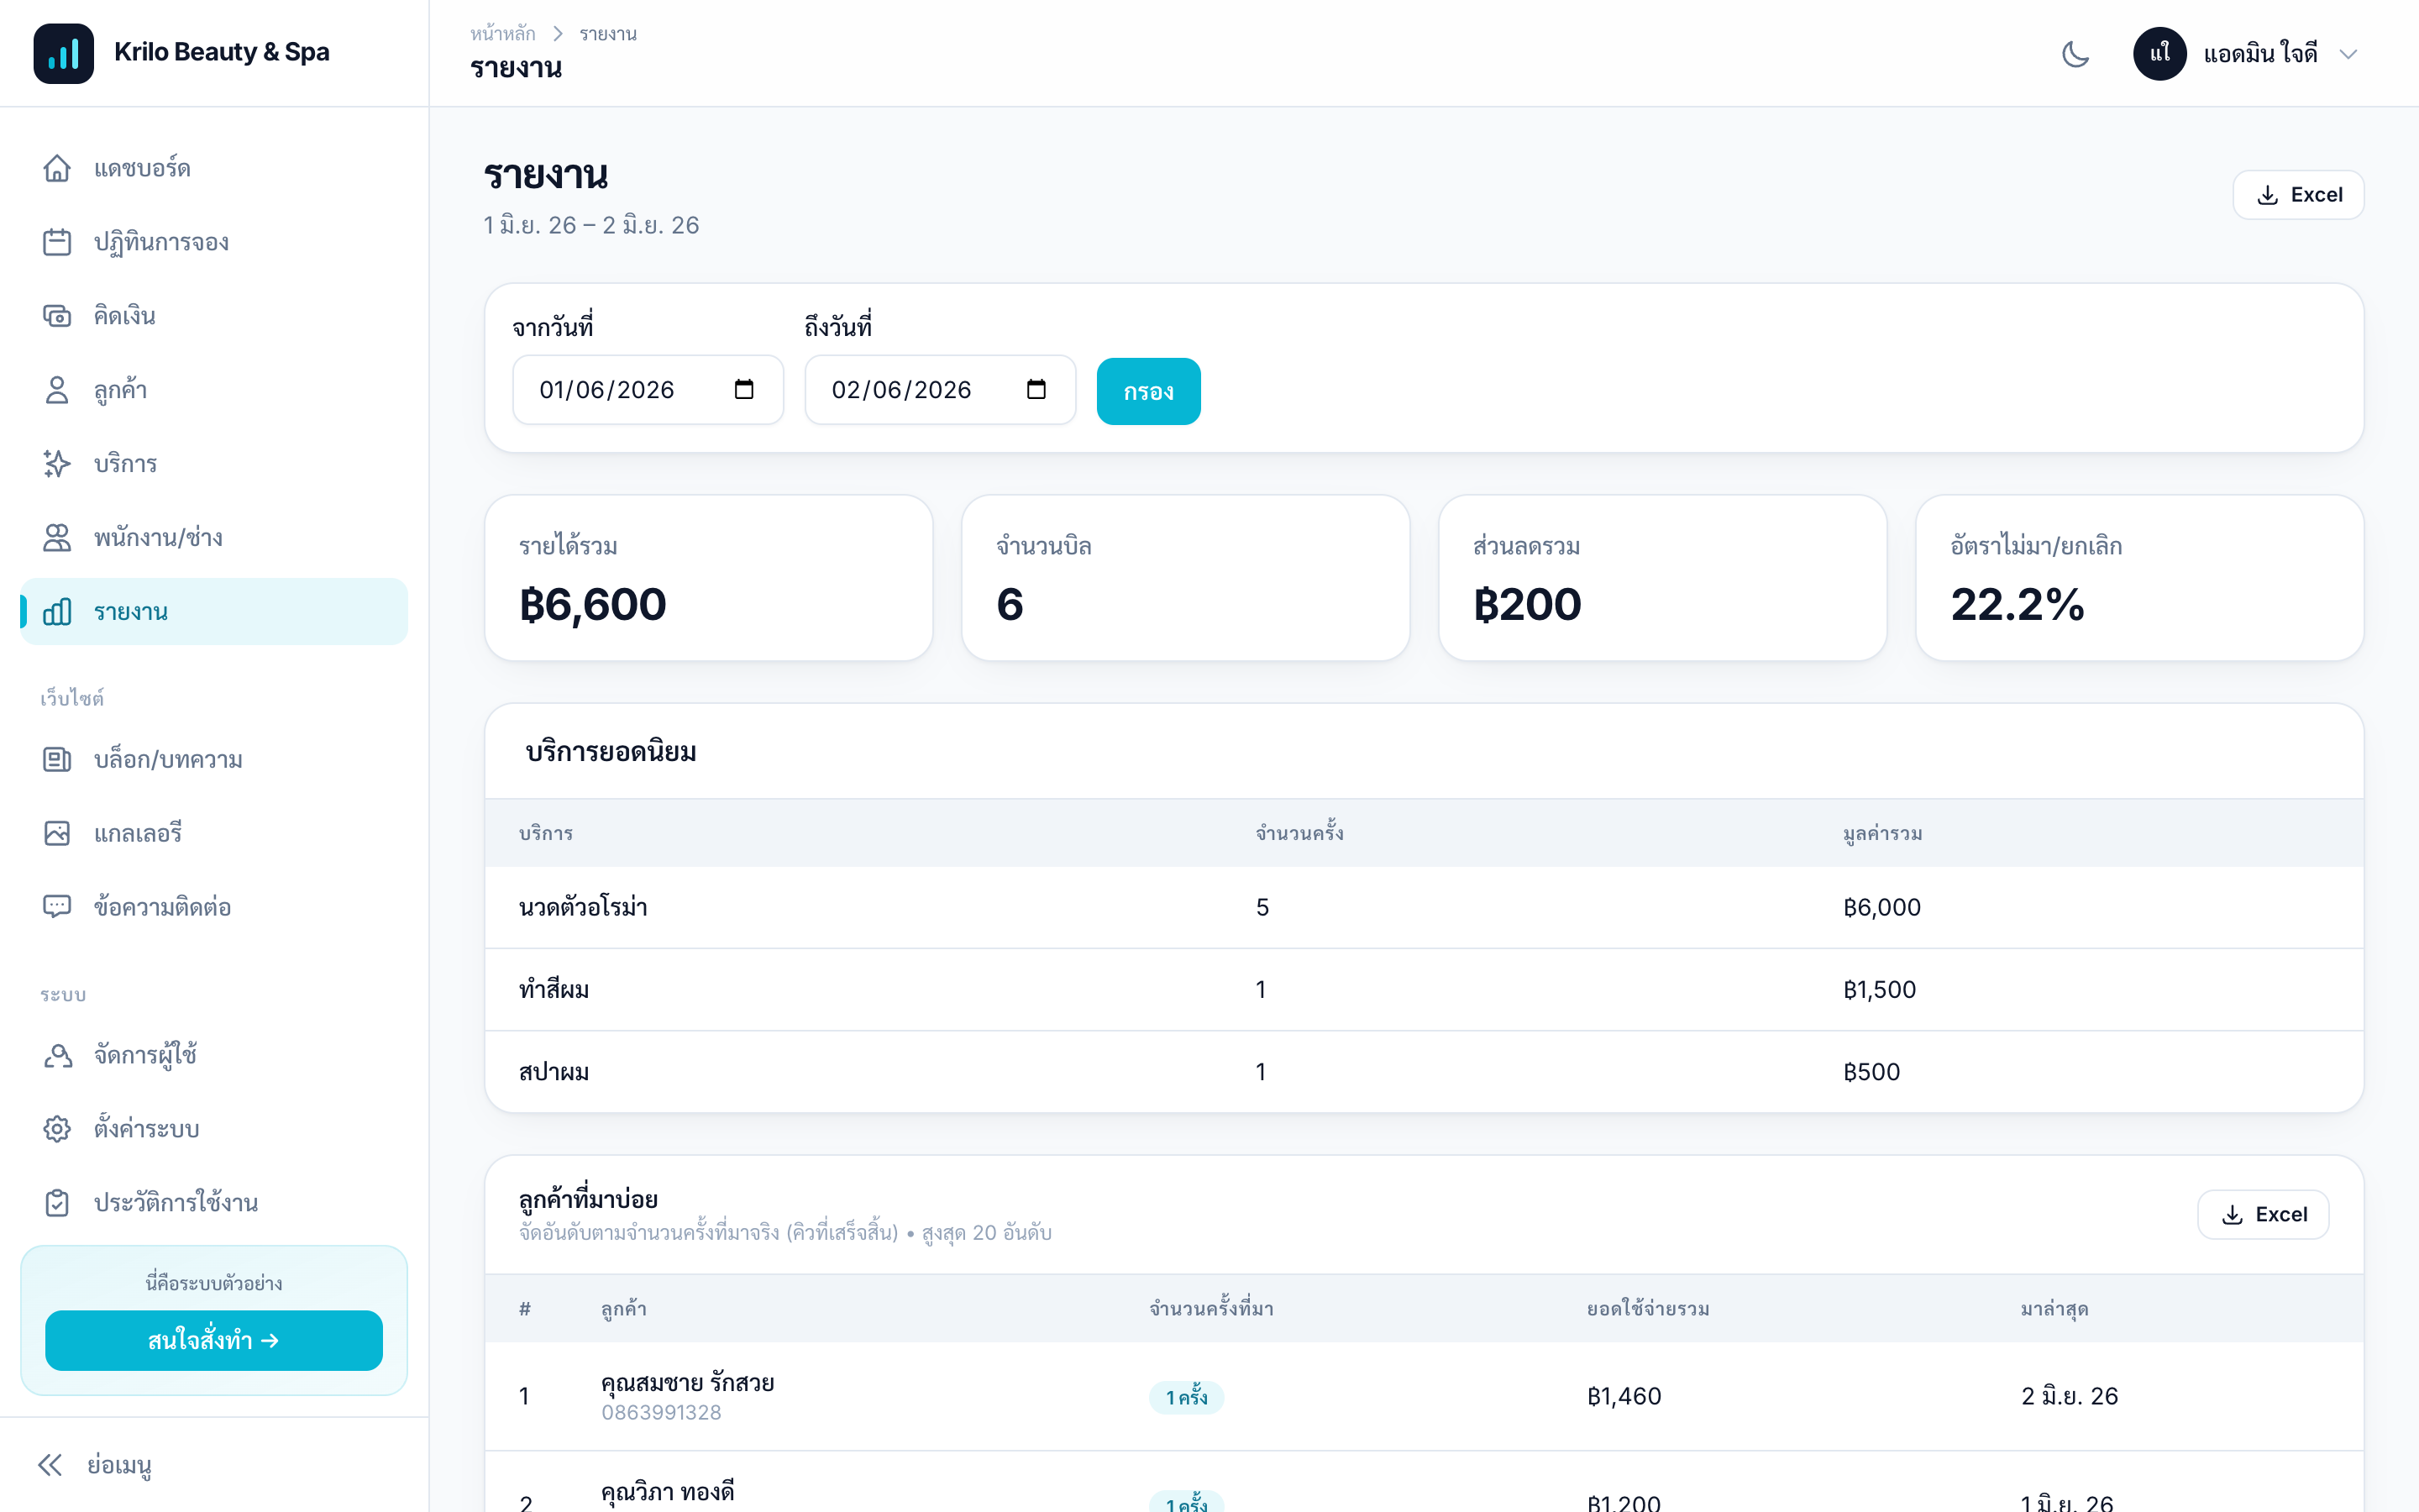
Task: Click the กรอง filter button
Action: tap(1148, 391)
